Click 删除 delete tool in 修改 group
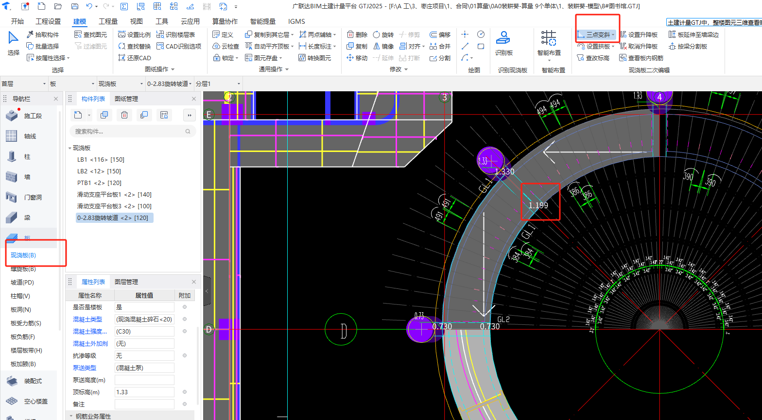 357,34
